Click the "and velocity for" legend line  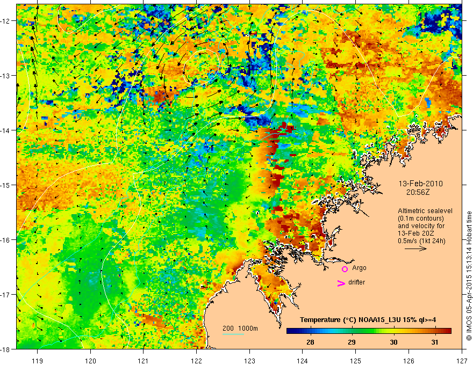[x=421, y=226]
